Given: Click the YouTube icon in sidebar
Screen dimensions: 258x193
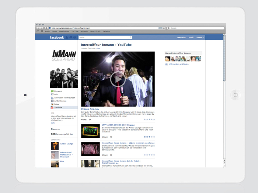Looking at the screenshot, I should tap(52, 107).
